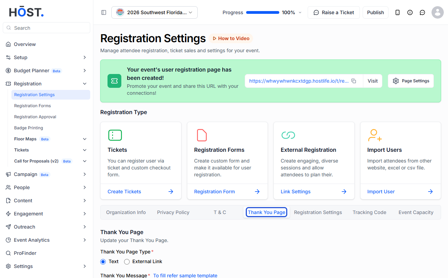Open Registration Approval in sidebar
448x278 pixels.
pyautogui.click(x=35, y=117)
